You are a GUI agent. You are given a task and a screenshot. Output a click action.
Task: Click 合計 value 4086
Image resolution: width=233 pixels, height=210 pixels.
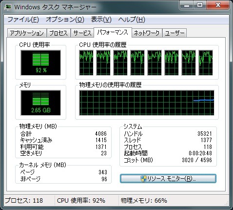tap(101, 134)
